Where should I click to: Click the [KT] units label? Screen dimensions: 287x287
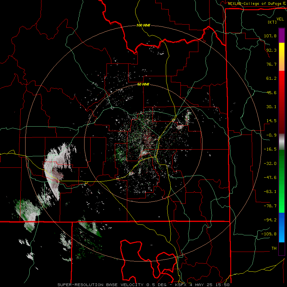[272, 22]
